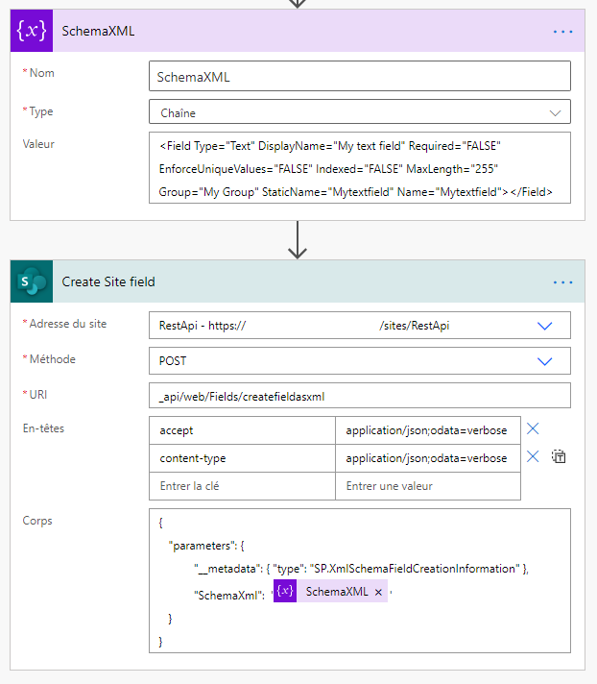Click the "SchemaXml": label in body
The width and height of the screenshot is (597, 684).
229,596
